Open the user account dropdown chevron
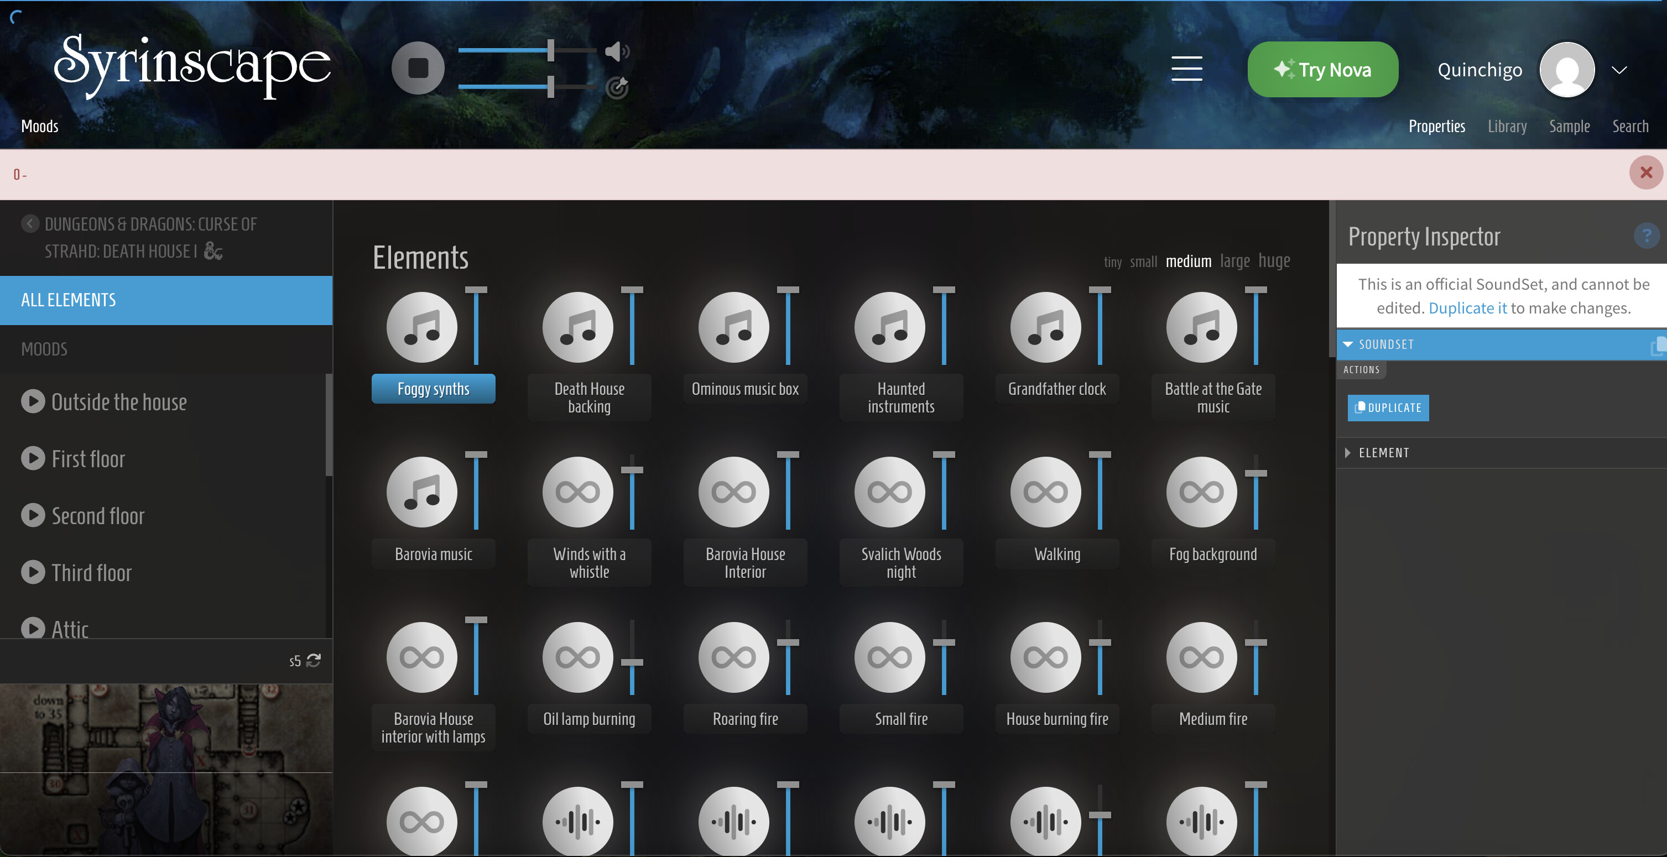Screen dimensions: 1667x857 pos(1619,70)
